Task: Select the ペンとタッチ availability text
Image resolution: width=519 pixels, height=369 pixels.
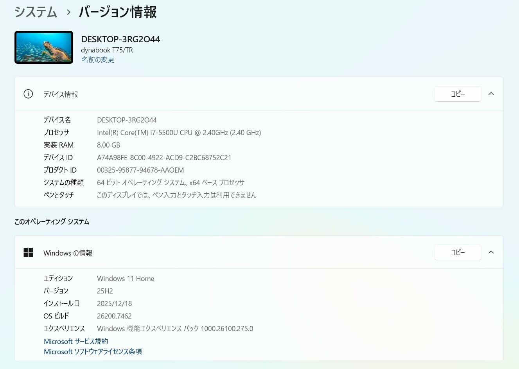Action: (x=177, y=195)
